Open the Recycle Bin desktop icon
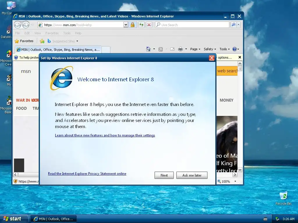This screenshot has height=223, width=298. pyautogui.click(x=283, y=198)
